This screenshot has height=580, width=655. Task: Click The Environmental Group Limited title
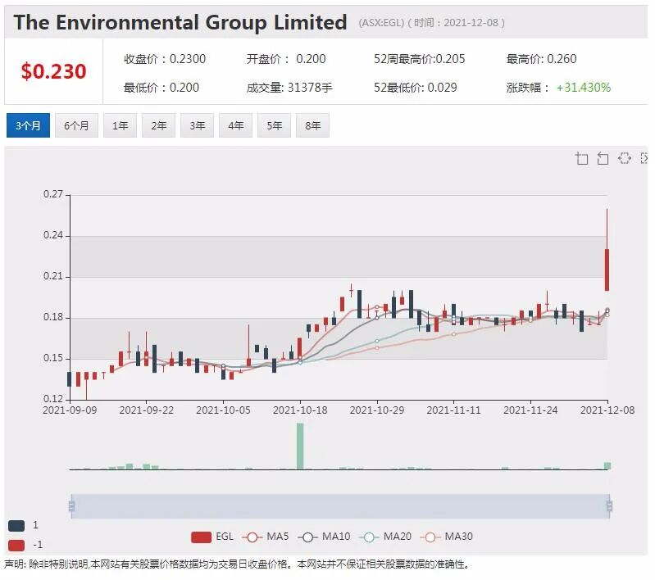tap(180, 23)
